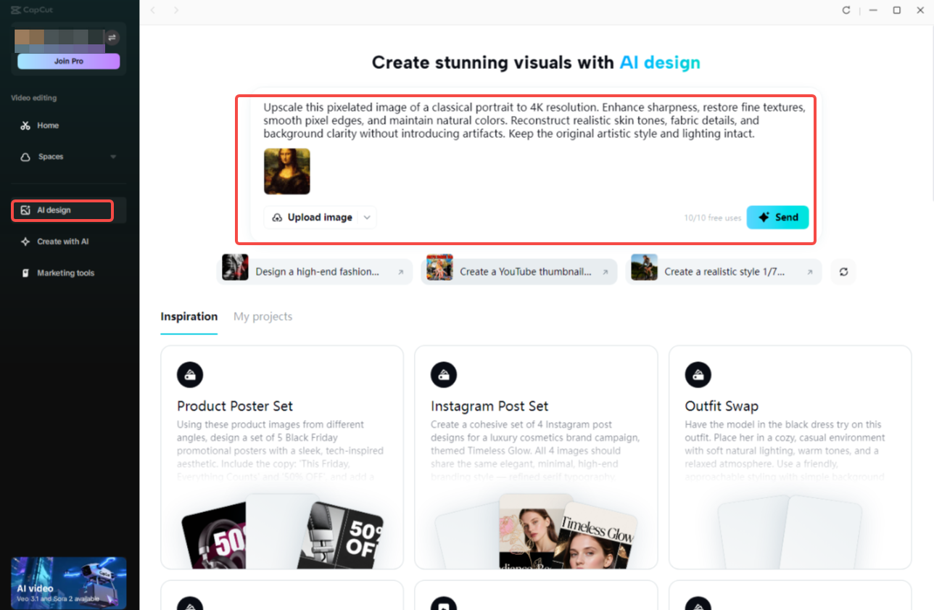Close the CapCut window
The image size is (934, 610).
point(920,10)
